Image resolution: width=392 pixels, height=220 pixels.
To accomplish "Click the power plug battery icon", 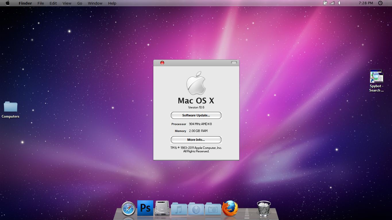I will [325, 3].
